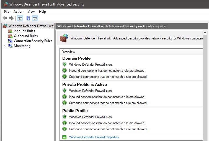
Task: Click green arrow icon beside Firewall Properties
Action: (64, 137)
